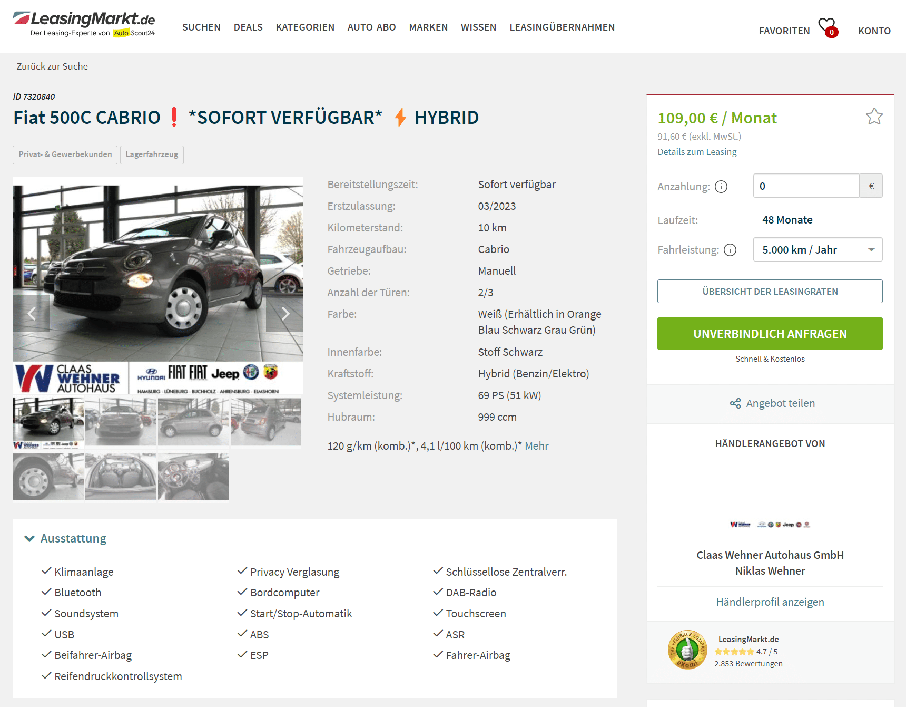
Task: Click the 109,00 € / Monat price
Action: click(717, 118)
